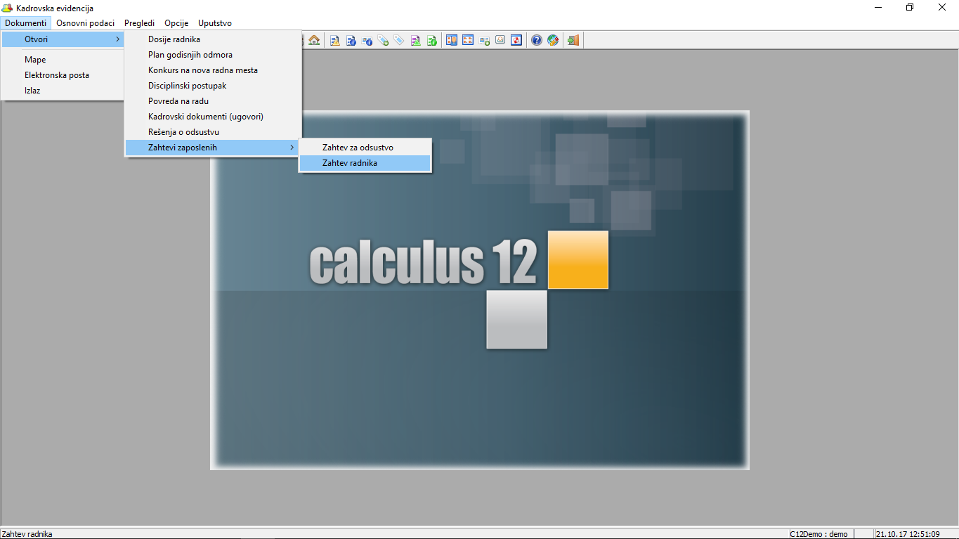959x539 pixels.
Task: Select Kadrovski dokumenti (ugovori)
Action: 211,117
